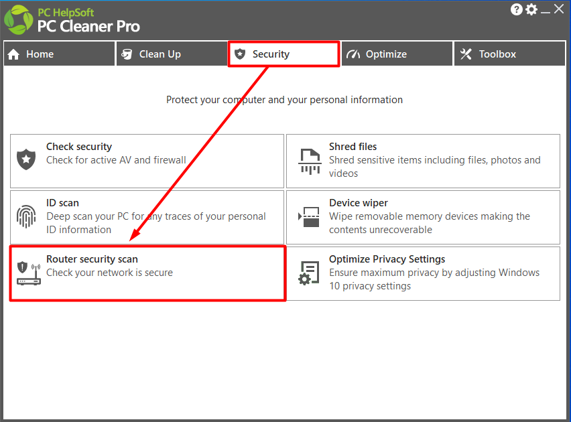Go to the Optimize tab
Image resolution: width=571 pixels, height=422 pixels.
(397, 54)
